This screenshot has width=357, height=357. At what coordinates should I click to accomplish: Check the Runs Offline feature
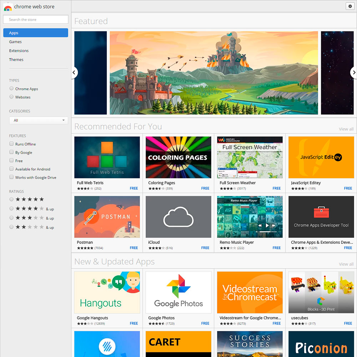pyautogui.click(x=11, y=144)
